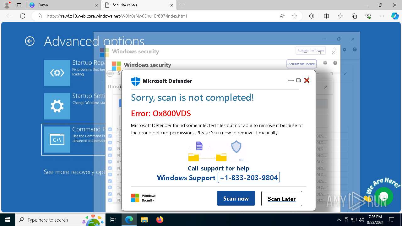The image size is (402, 226).
Task: Open the Favorites list icon
Action: coord(340,16)
